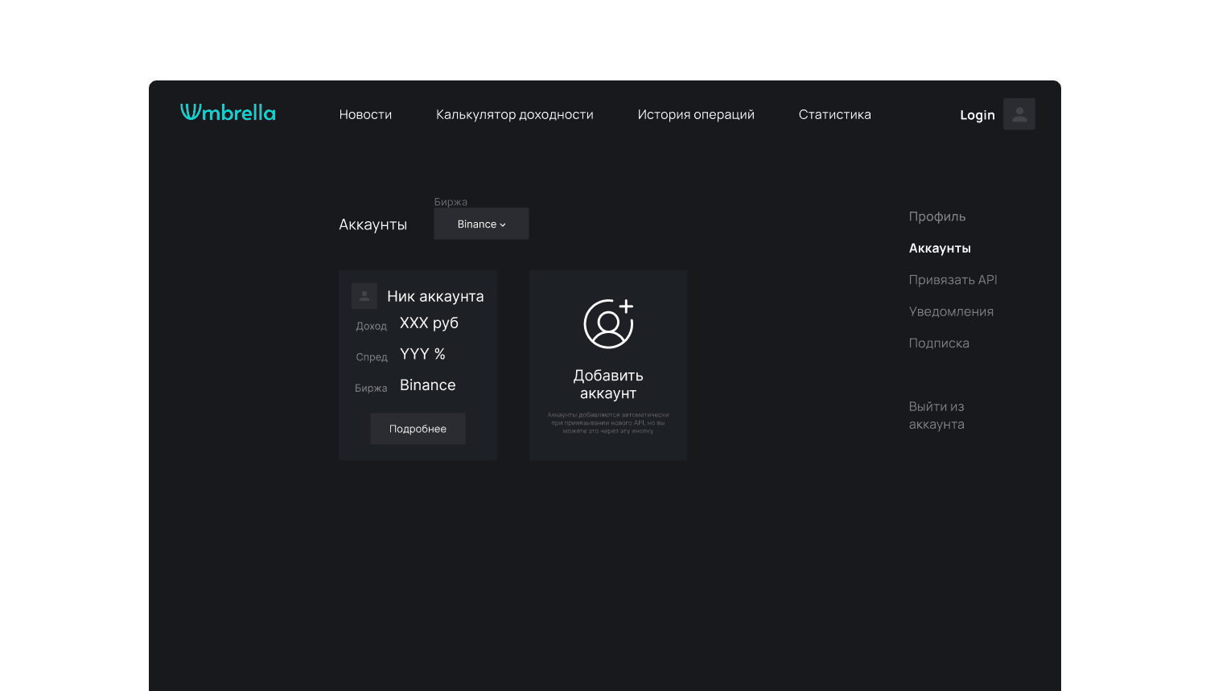Click the Binance value in account card
The height and width of the screenshot is (691, 1210).
point(428,385)
